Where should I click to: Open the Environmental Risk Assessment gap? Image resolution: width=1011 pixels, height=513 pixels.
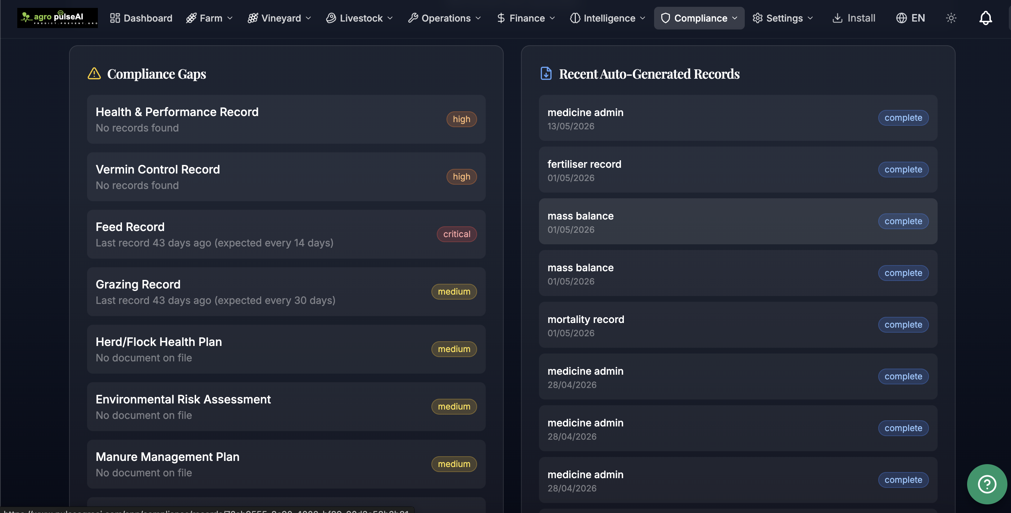(x=286, y=406)
